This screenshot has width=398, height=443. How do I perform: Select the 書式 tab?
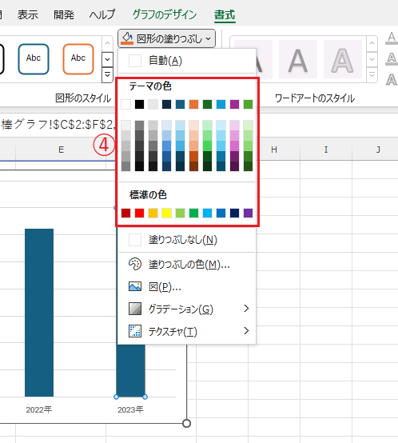[x=225, y=14]
